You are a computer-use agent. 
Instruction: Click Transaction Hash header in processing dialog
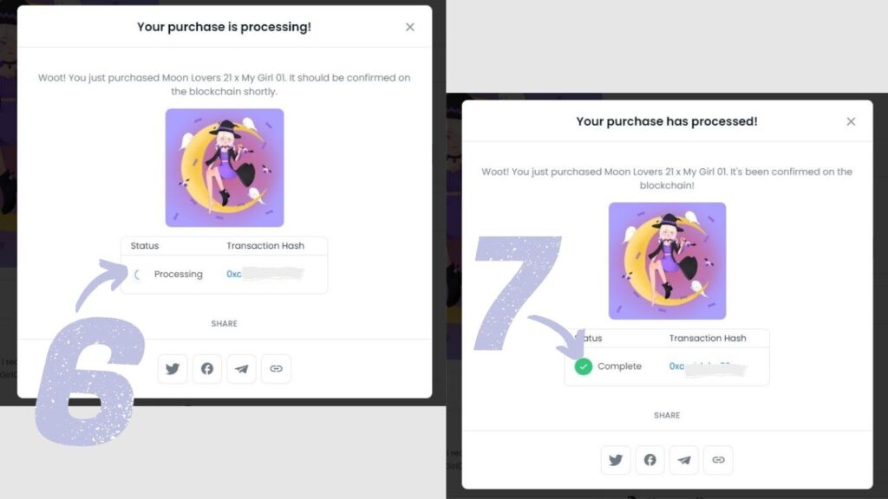pos(265,245)
